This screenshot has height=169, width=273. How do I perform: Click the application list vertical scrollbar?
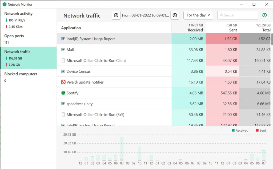coord(272,39)
